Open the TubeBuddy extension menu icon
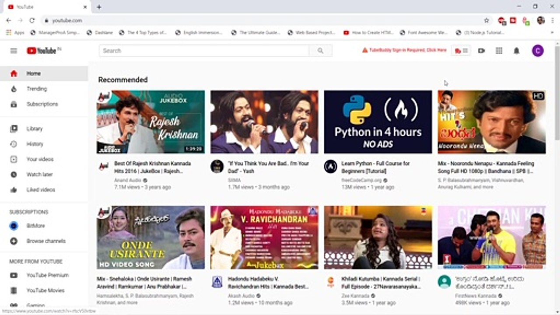The height and width of the screenshot is (315, 560). point(461,51)
